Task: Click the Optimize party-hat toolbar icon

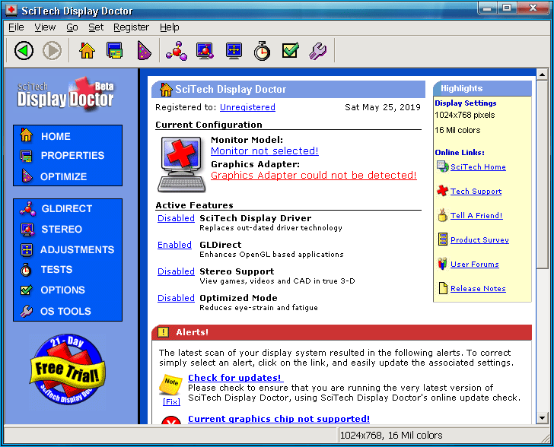Action: point(144,50)
